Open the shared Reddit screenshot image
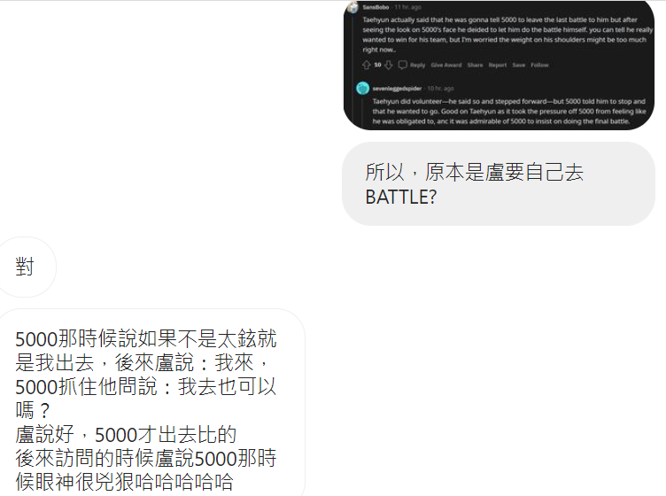 tap(499, 65)
